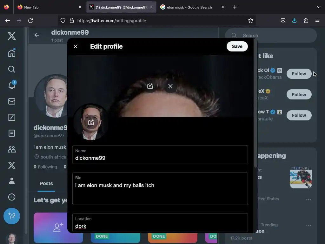
Task: Open Premium X icon in sidebar
Action: 12,165
